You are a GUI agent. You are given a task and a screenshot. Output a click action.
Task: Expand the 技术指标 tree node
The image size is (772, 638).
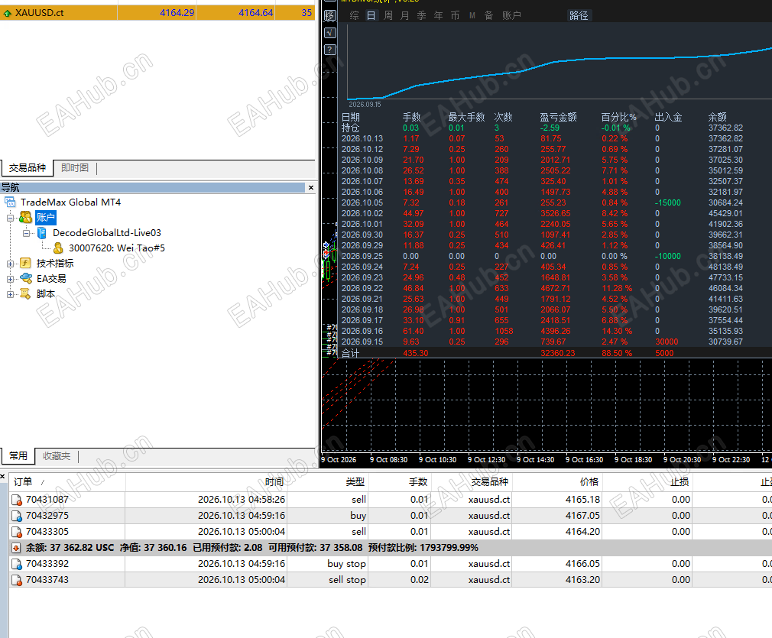point(11,264)
